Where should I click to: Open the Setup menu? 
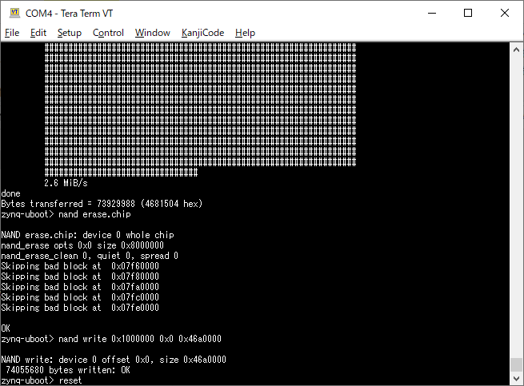pyautogui.click(x=69, y=33)
